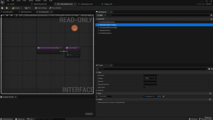Image resolution: width=213 pixels, height=120 pixels.
Task: Clear the Compiler Results log
Action: [x=89, y=114]
